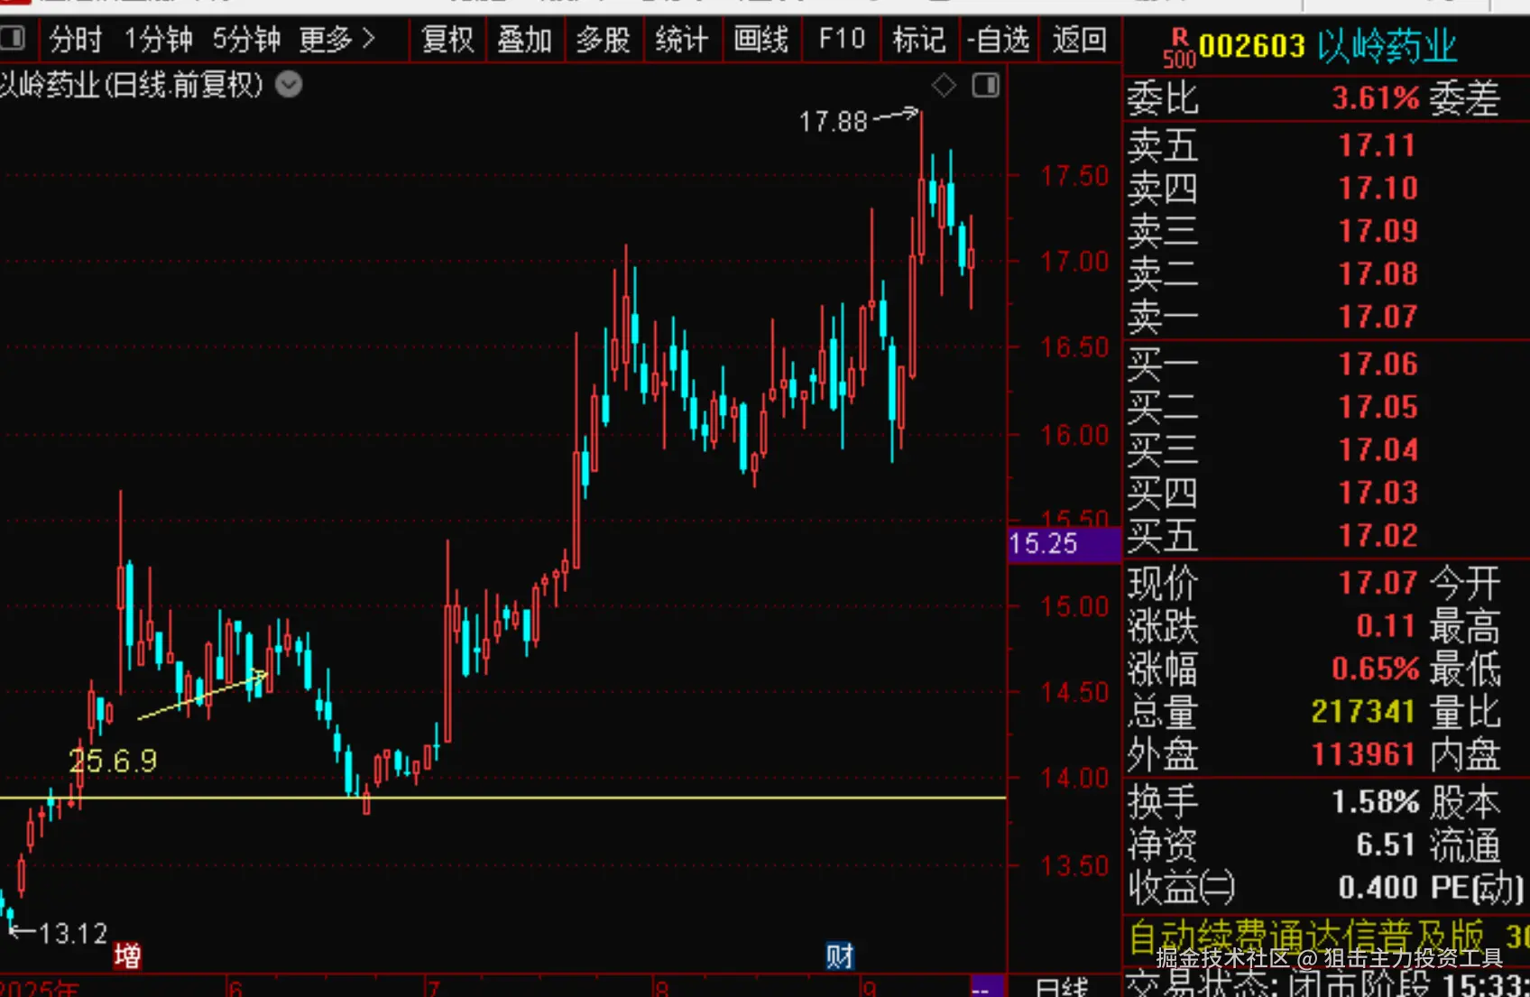Click the 17.88 high price annotation
Image resolution: width=1530 pixels, height=997 pixels.
pyautogui.click(x=832, y=121)
